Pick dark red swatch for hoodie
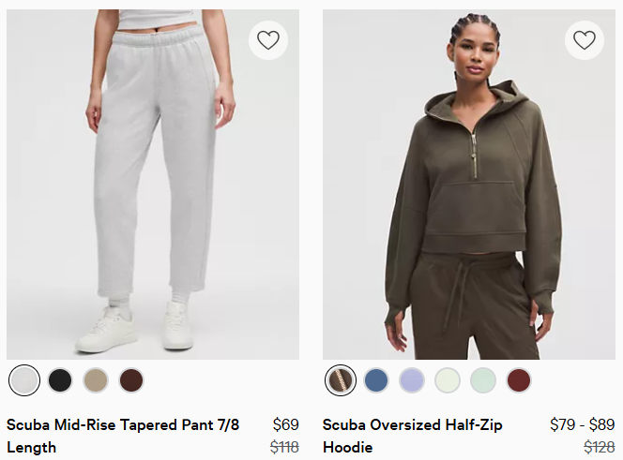Viewport: 623px width, 460px height. [519, 380]
